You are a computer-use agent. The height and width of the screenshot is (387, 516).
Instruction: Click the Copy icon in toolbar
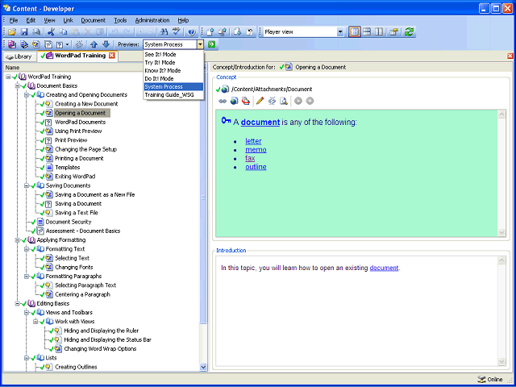click(x=63, y=32)
